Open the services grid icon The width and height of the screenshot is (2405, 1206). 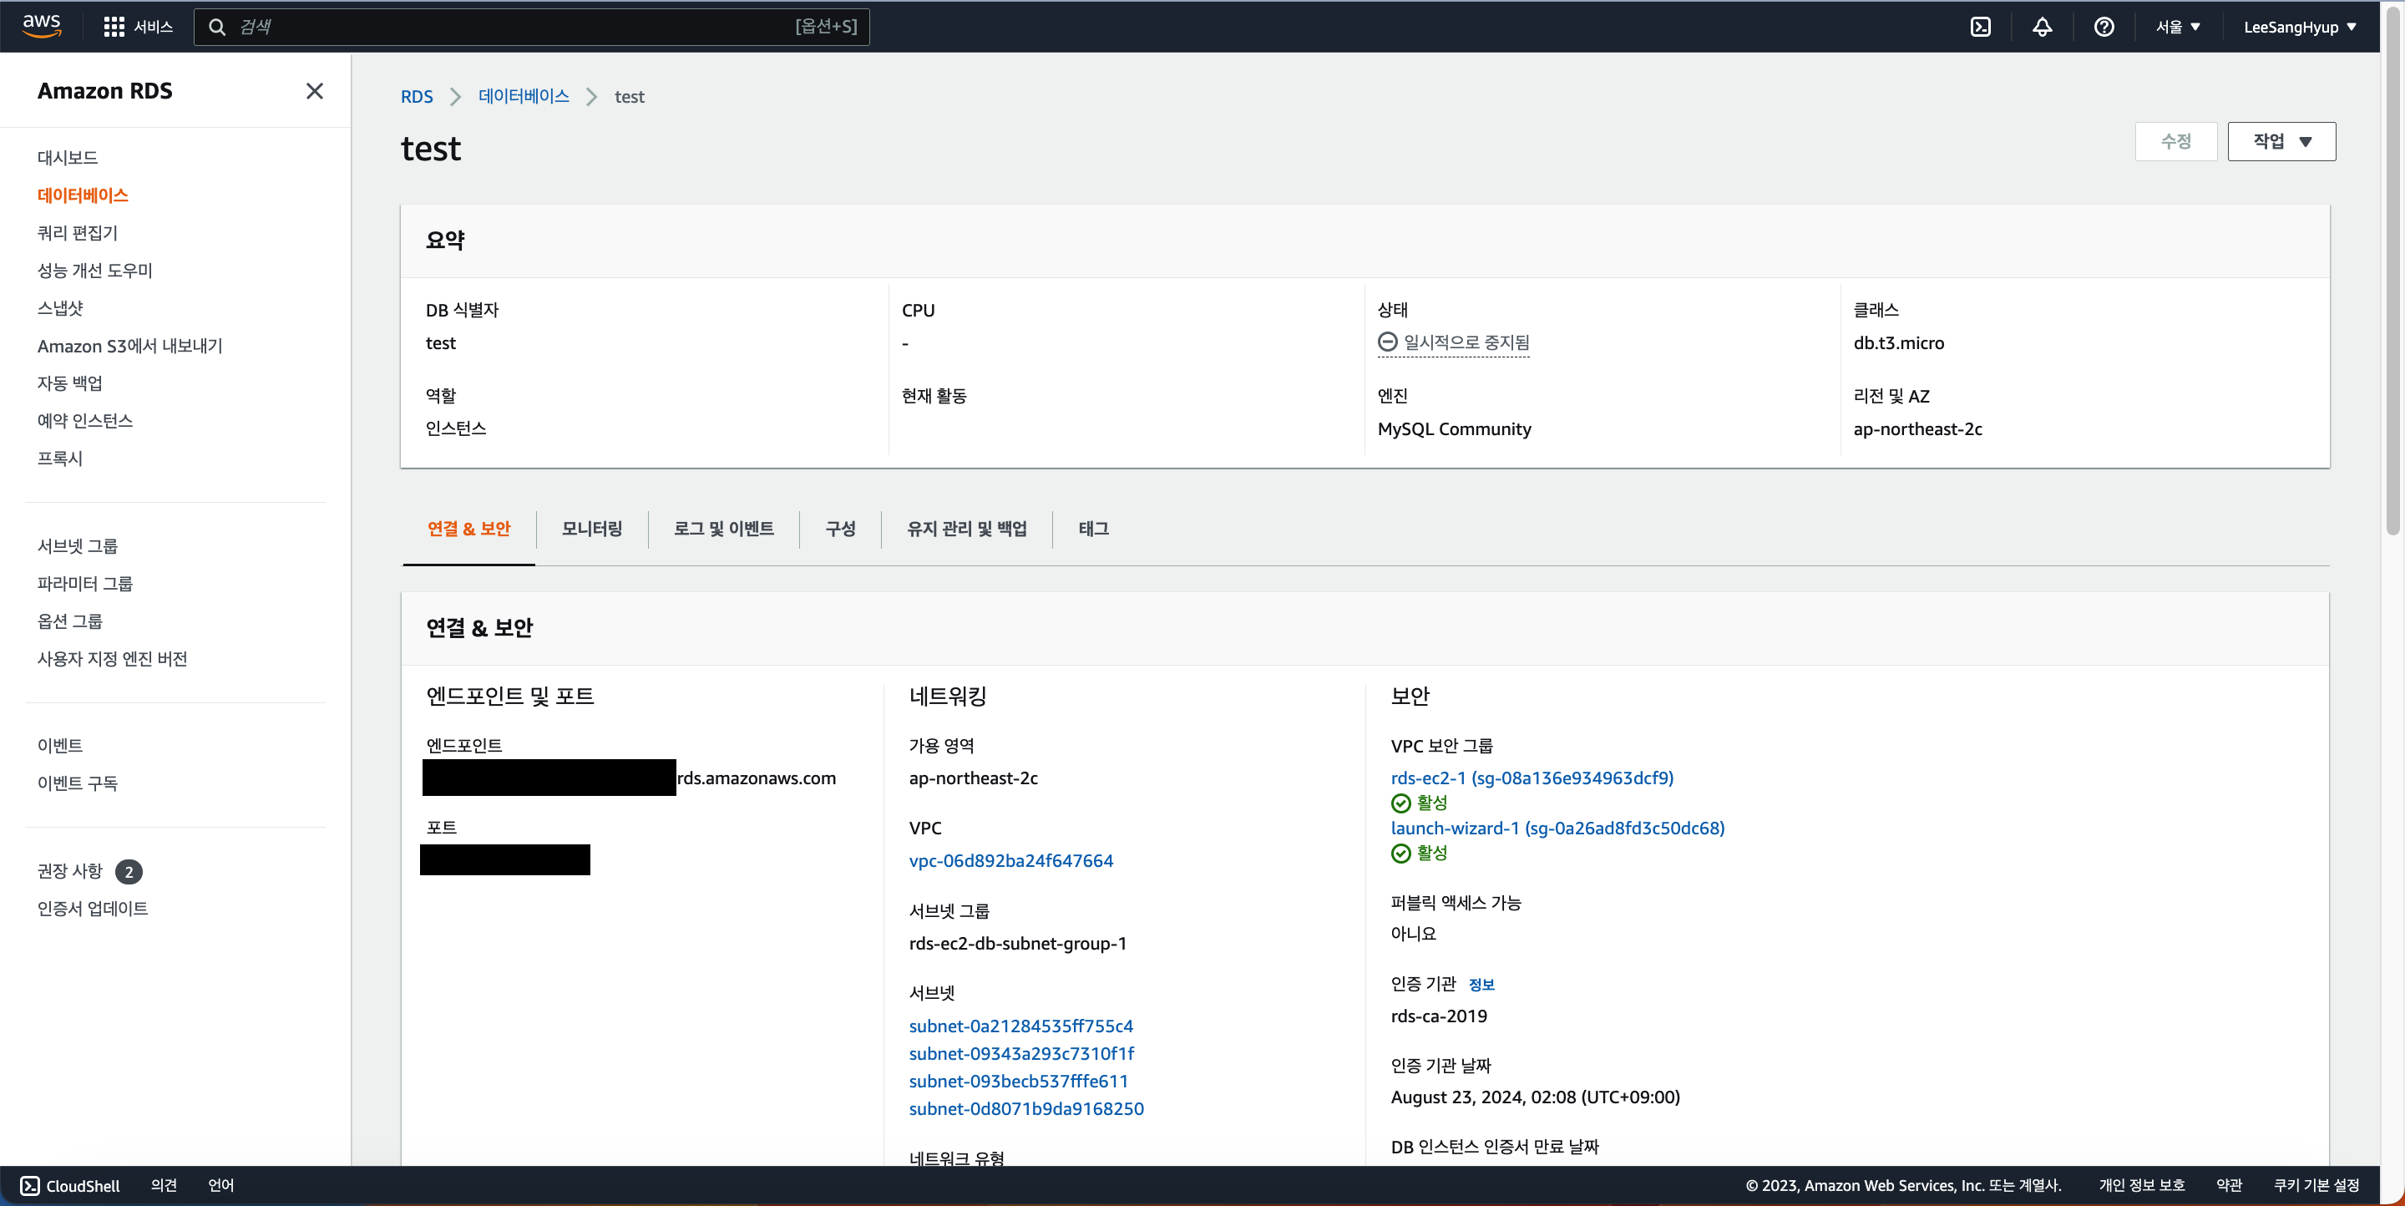pyautogui.click(x=114, y=27)
